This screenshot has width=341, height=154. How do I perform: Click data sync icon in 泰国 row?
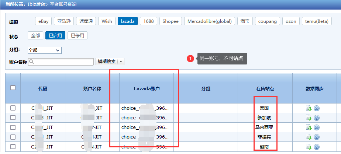click(309, 108)
